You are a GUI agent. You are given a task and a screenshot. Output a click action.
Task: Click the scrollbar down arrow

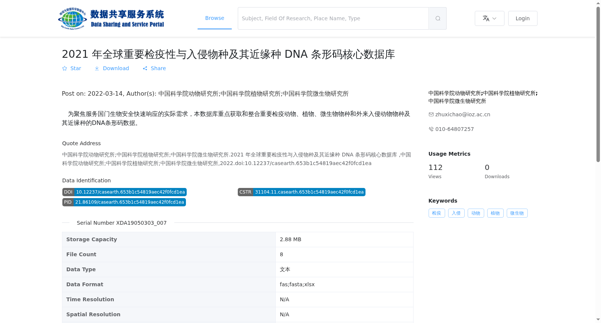pyautogui.click(x=598, y=320)
